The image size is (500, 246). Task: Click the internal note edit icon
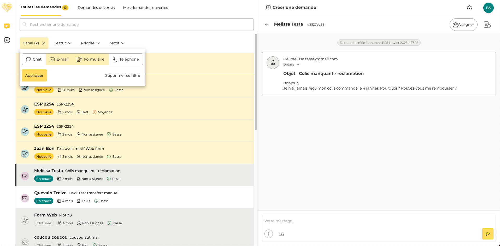(x=281, y=234)
